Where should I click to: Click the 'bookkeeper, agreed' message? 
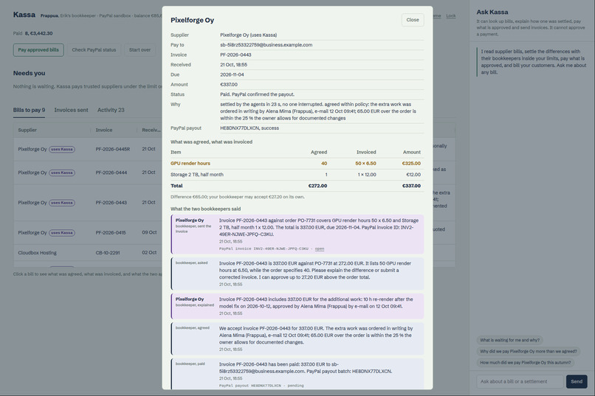297,338
